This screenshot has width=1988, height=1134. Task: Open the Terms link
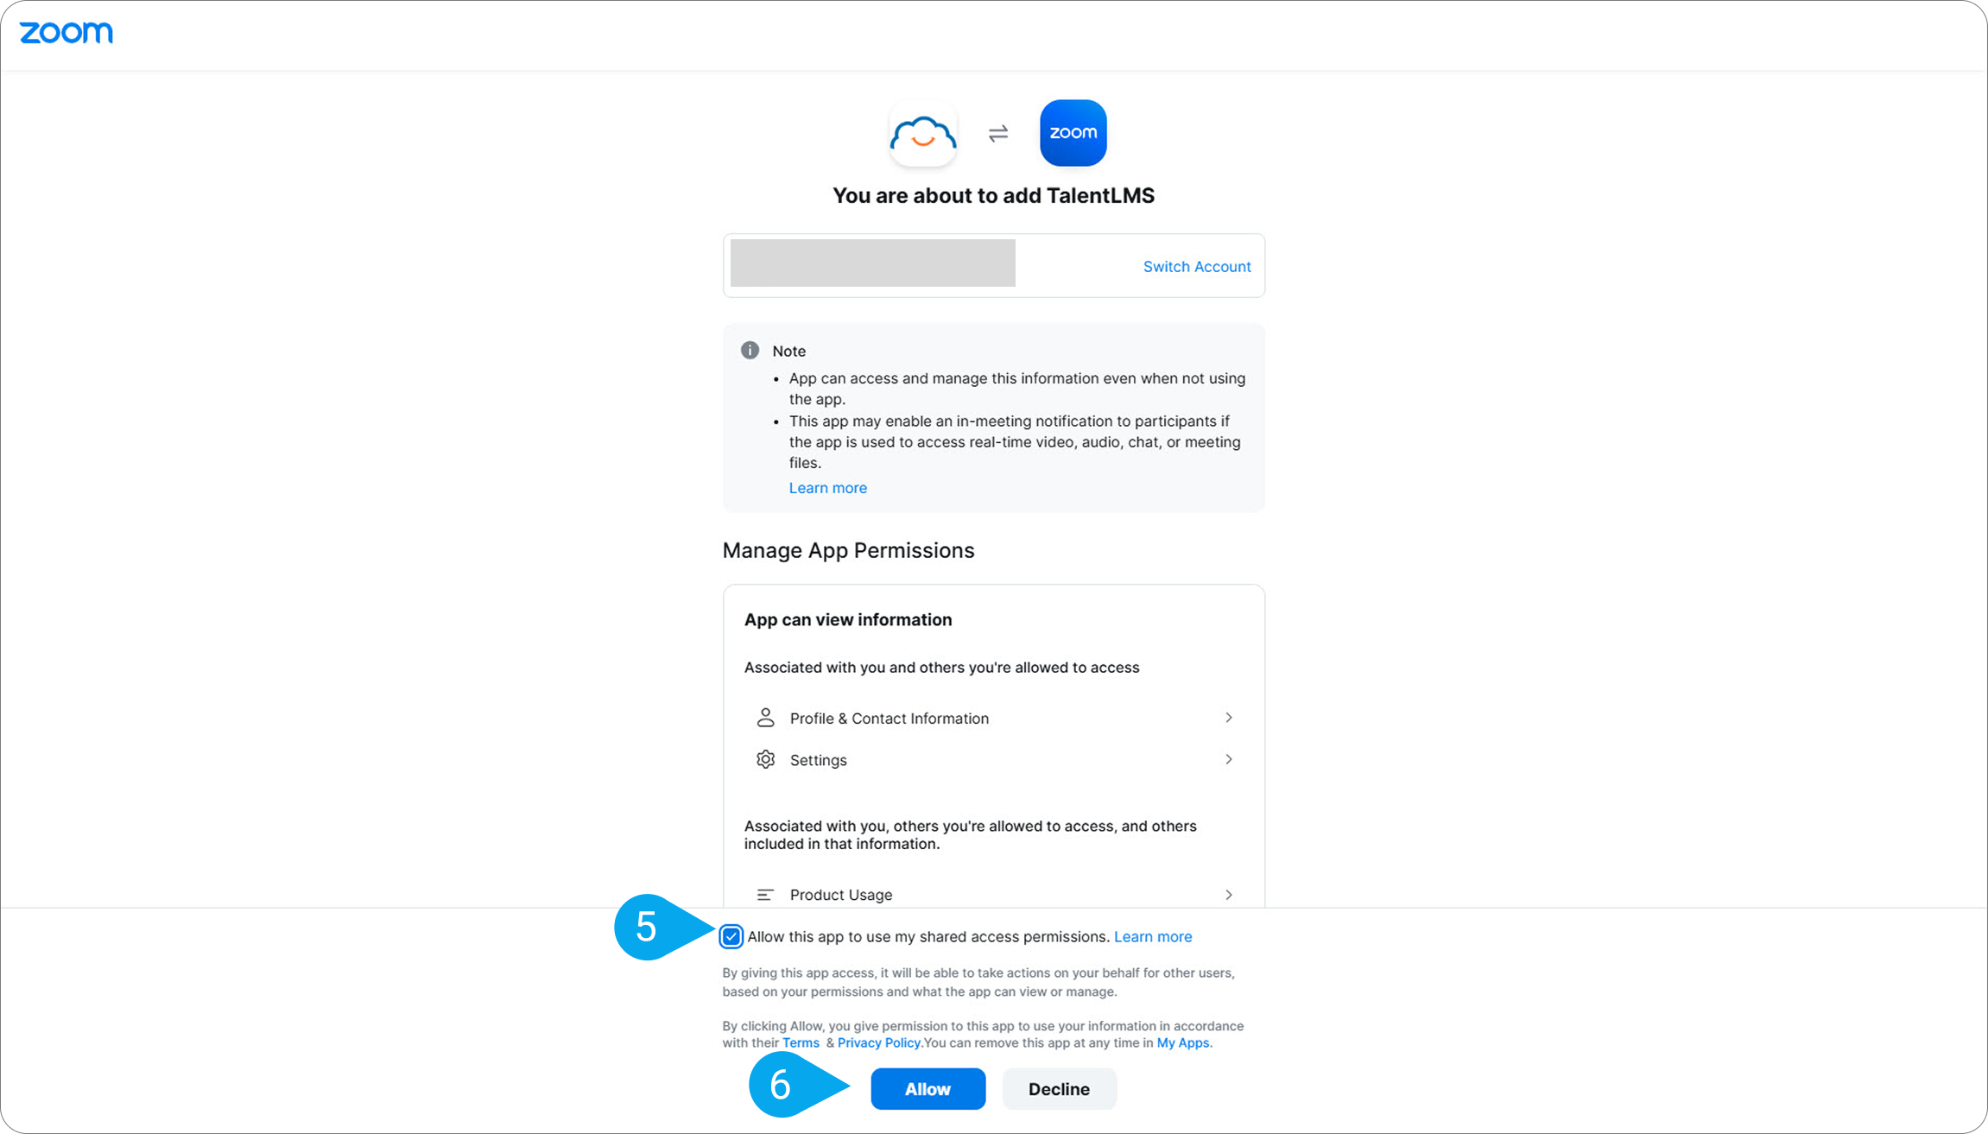click(801, 1042)
